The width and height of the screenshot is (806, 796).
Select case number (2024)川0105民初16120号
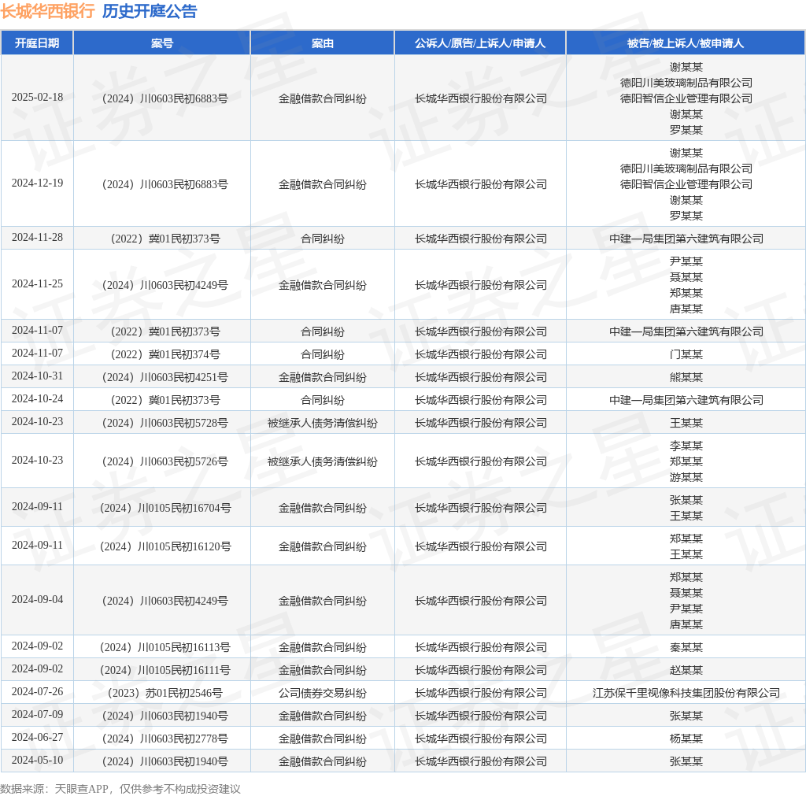tap(165, 546)
